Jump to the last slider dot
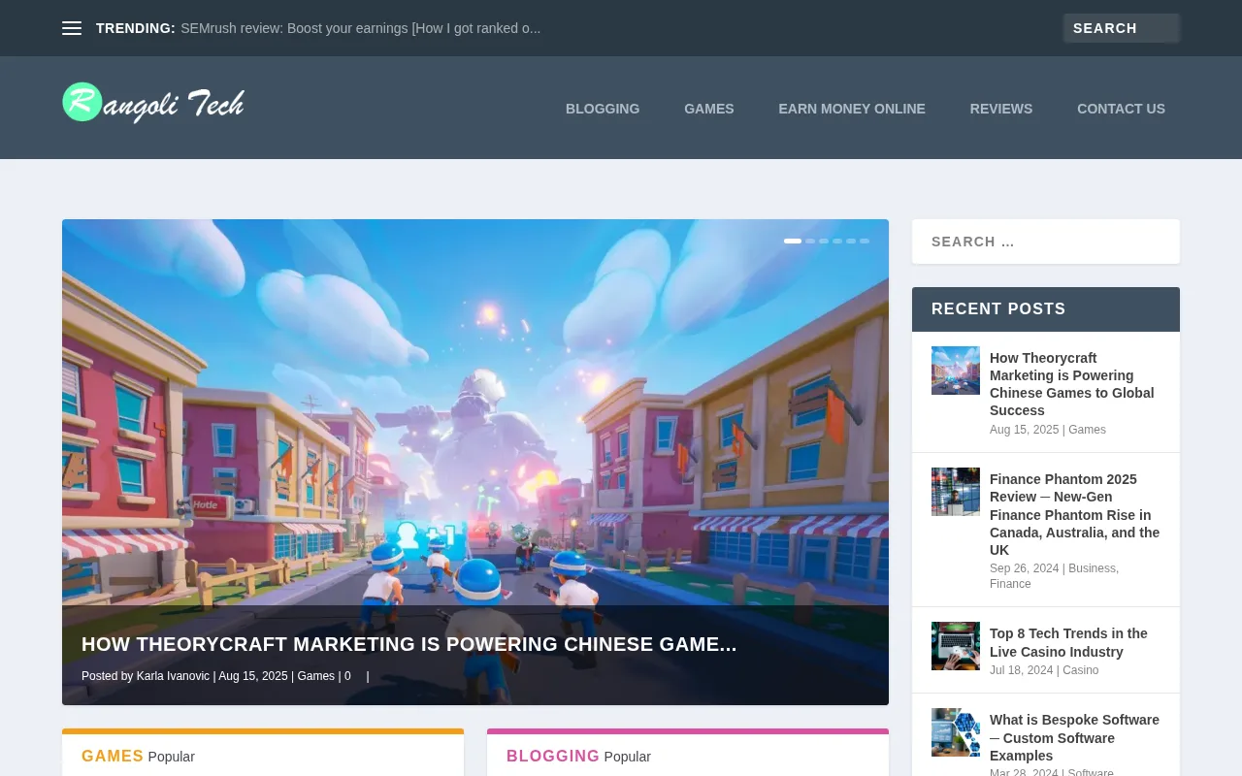Image resolution: width=1242 pixels, height=776 pixels. click(865, 241)
